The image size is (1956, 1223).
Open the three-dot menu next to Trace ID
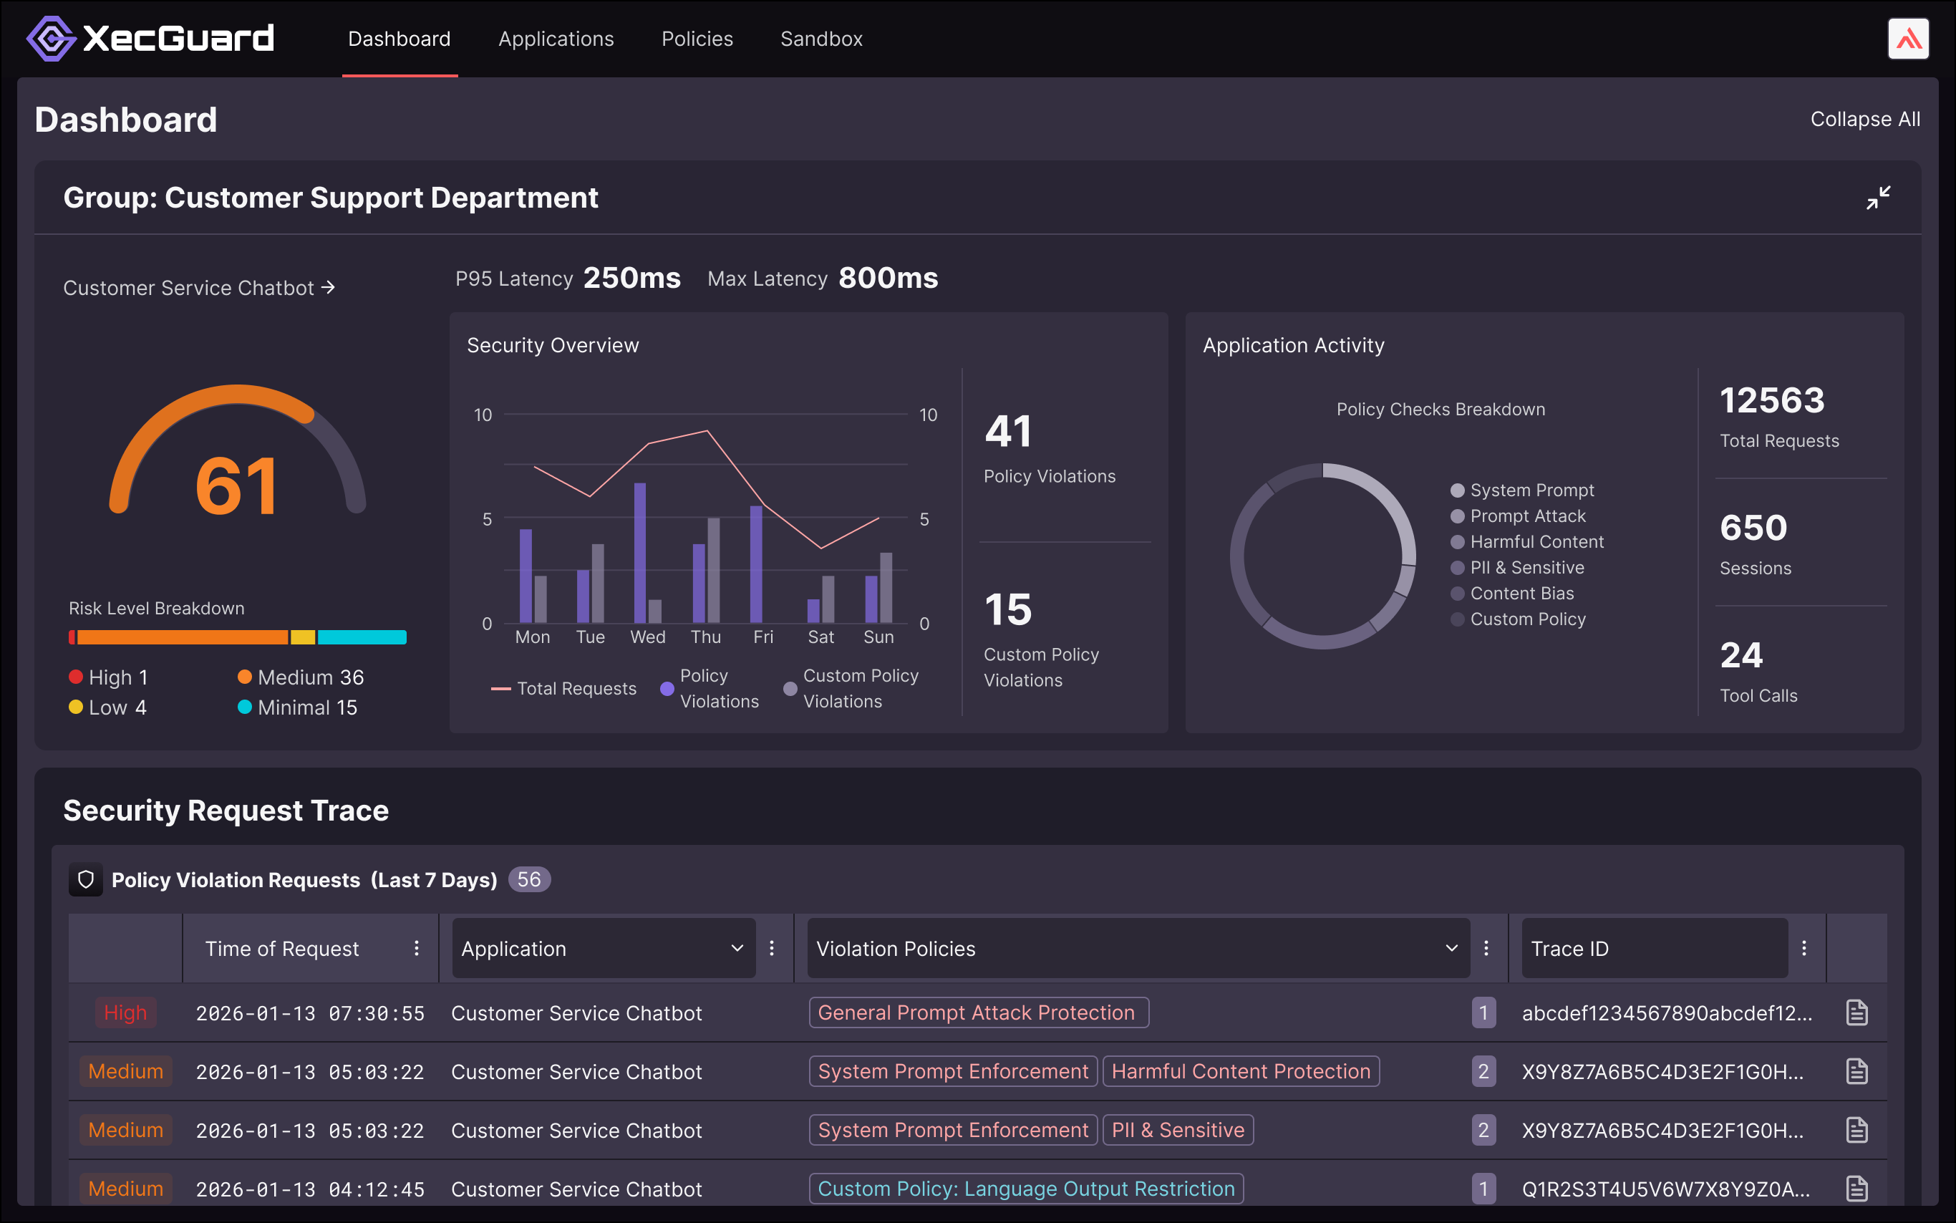pyautogui.click(x=1804, y=948)
